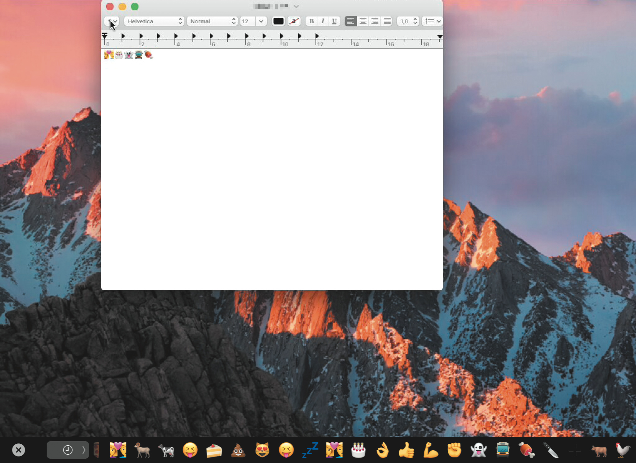
Task: Select the heart-eyes cat emoji
Action: [x=262, y=450]
